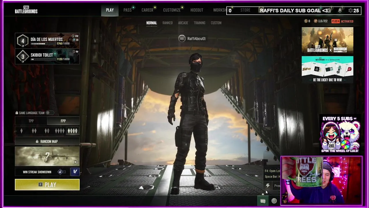Click the level 3 Skibidi badge
This screenshot has width=369, height=208.
[x=23, y=56]
